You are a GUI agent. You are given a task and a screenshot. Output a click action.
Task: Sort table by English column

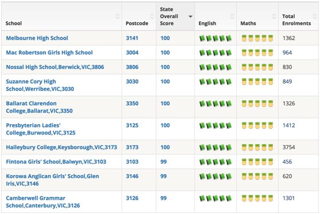[216, 17]
